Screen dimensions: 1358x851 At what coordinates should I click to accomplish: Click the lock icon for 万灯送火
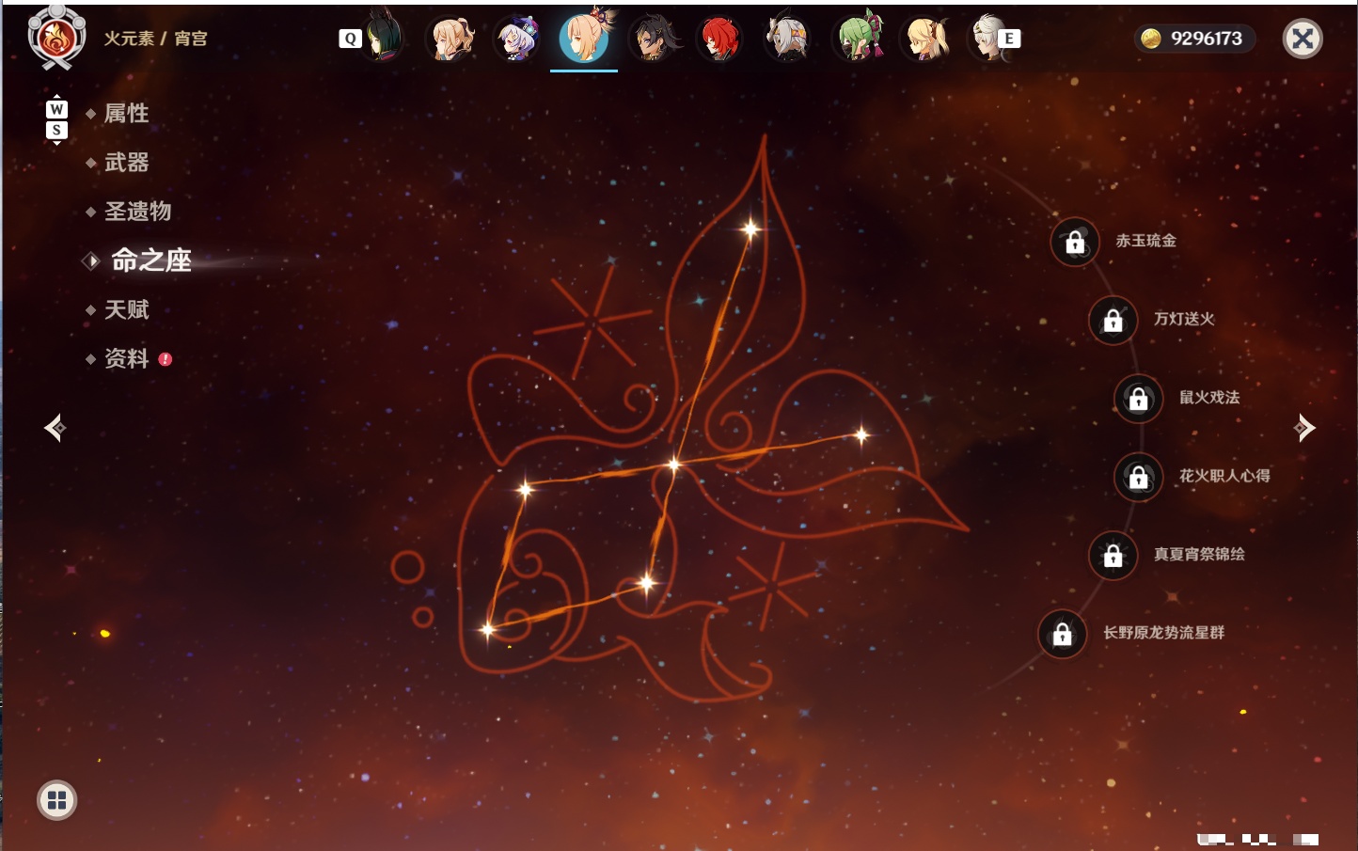point(1113,320)
